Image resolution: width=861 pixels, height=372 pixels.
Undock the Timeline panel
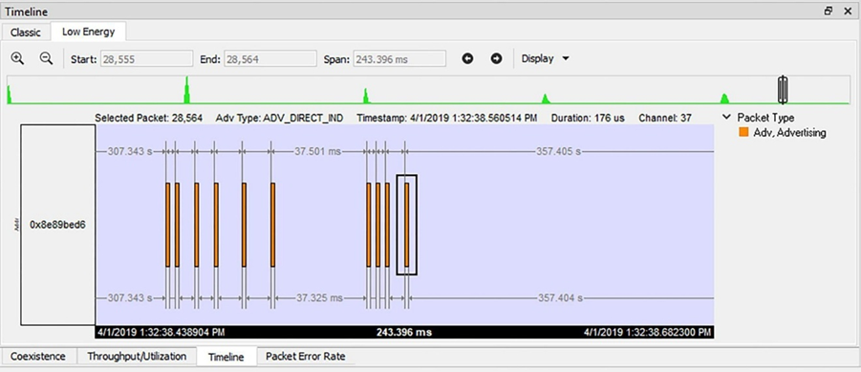[829, 11]
